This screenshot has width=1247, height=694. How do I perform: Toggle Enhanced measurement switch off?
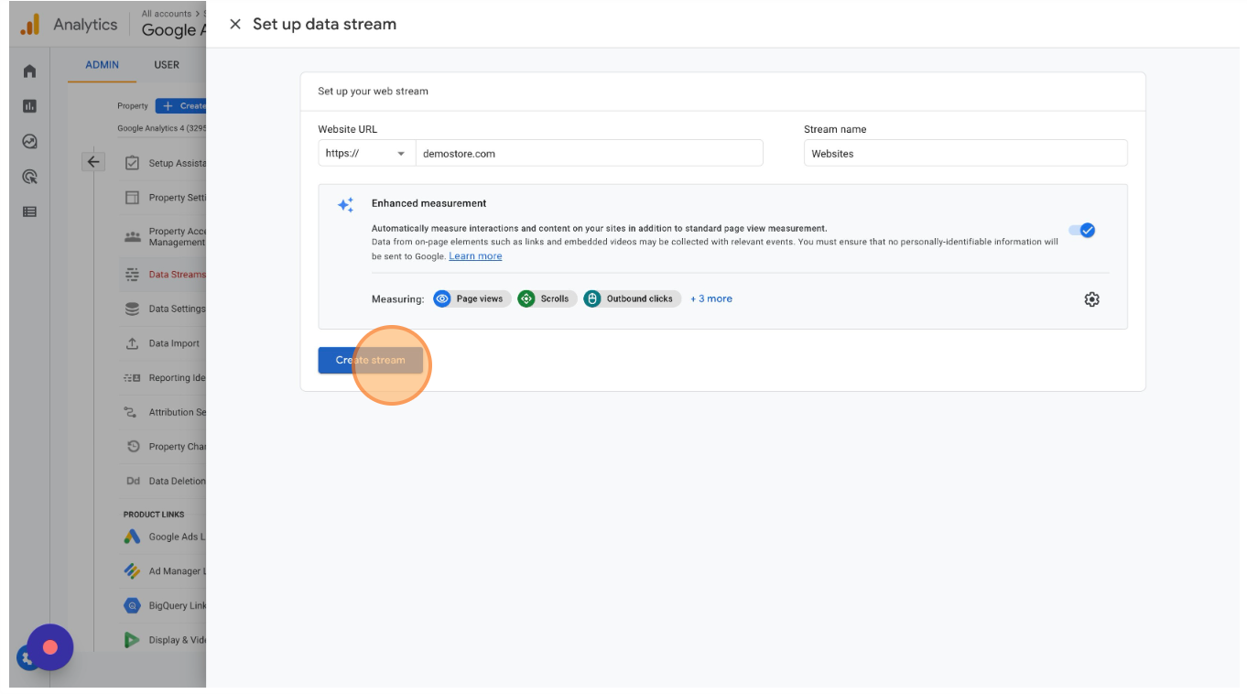1082,231
